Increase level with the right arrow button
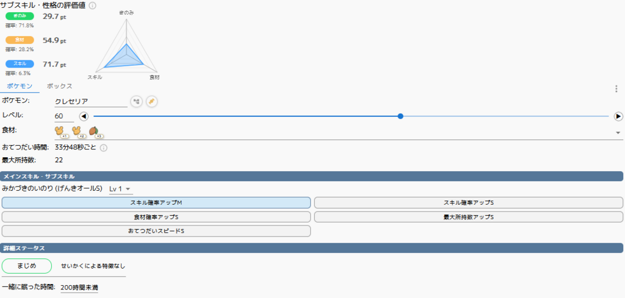This screenshot has width=625, height=298. click(x=618, y=116)
